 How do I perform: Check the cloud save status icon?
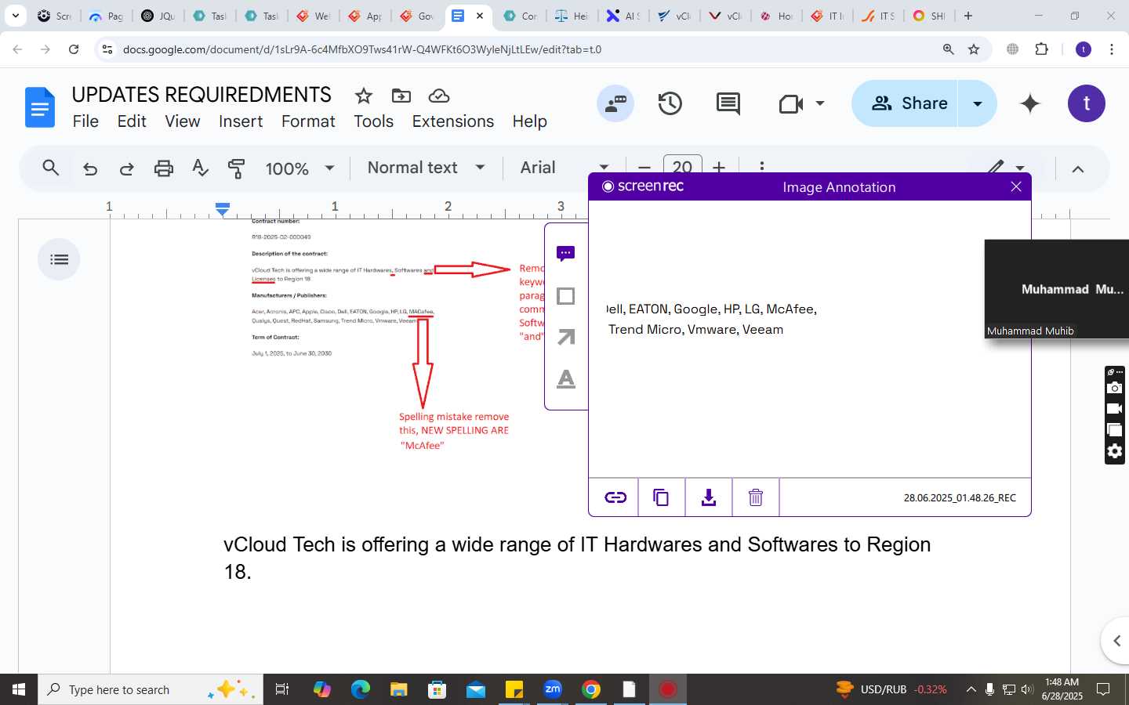pyautogui.click(x=439, y=96)
